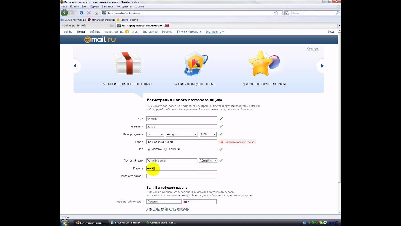Viewport: 401px width, 226px height.
Task: Open Начальная страница bookmark
Action: click(x=102, y=20)
